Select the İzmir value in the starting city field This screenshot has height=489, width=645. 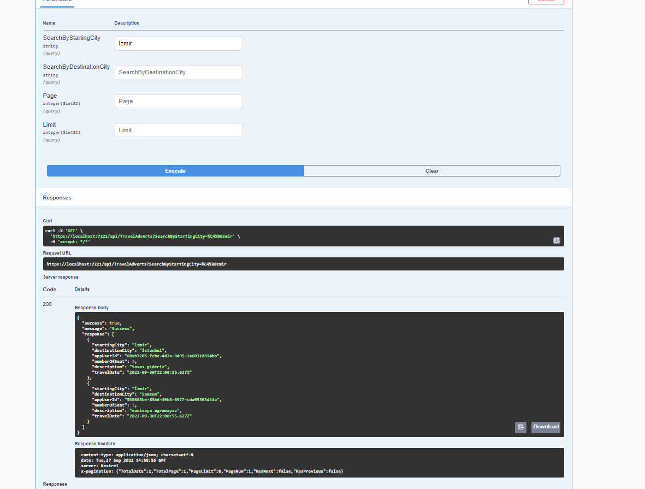coord(126,43)
